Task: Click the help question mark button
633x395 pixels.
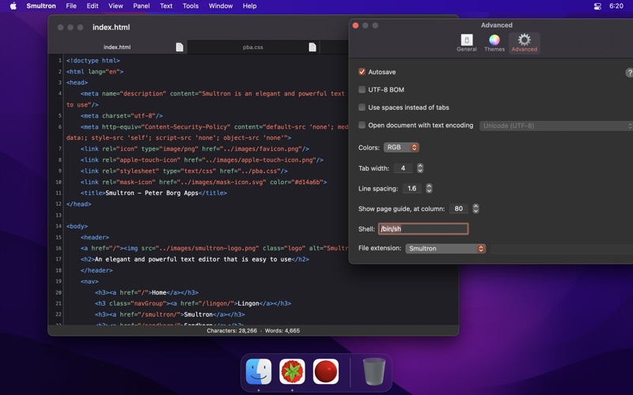Action: (629, 73)
